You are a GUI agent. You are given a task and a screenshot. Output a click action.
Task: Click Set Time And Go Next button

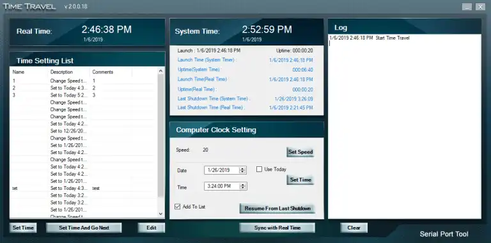tap(84, 228)
